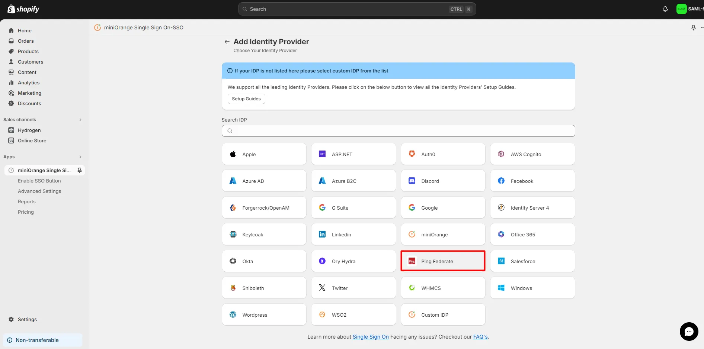The width and height of the screenshot is (704, 349).
Task: Select Forgerrock/OpenAM provider
Action: point(264,208)
